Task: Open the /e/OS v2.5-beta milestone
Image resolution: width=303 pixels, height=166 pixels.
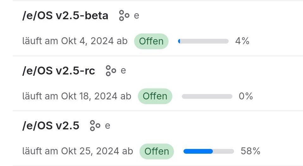Action: pos(65,15)
